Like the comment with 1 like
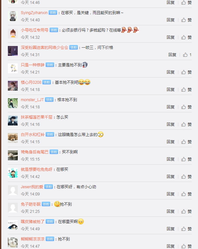This screenshot has height=249, width=198. [x=187, y=55]
